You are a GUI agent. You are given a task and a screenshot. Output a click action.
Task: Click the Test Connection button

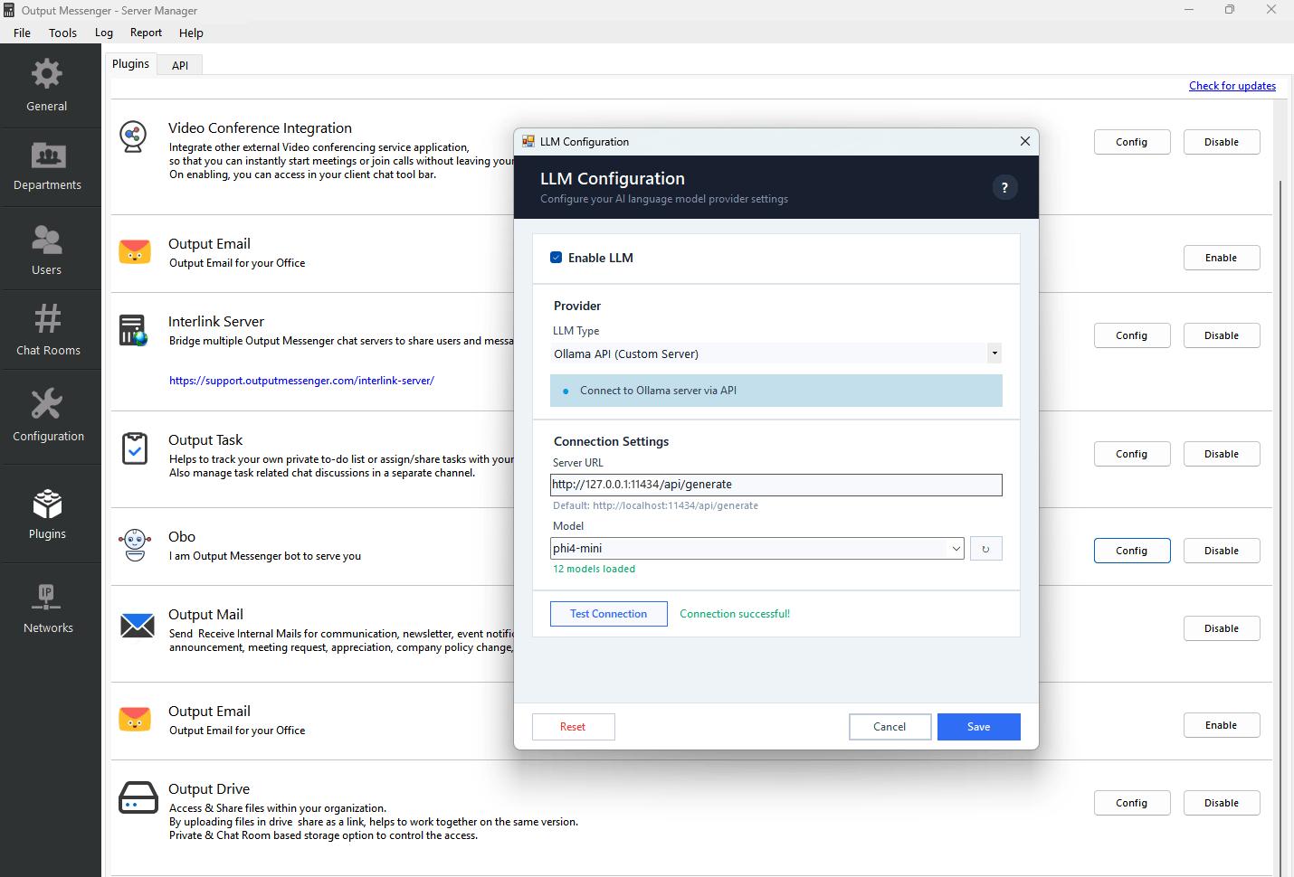pos(608,614)
